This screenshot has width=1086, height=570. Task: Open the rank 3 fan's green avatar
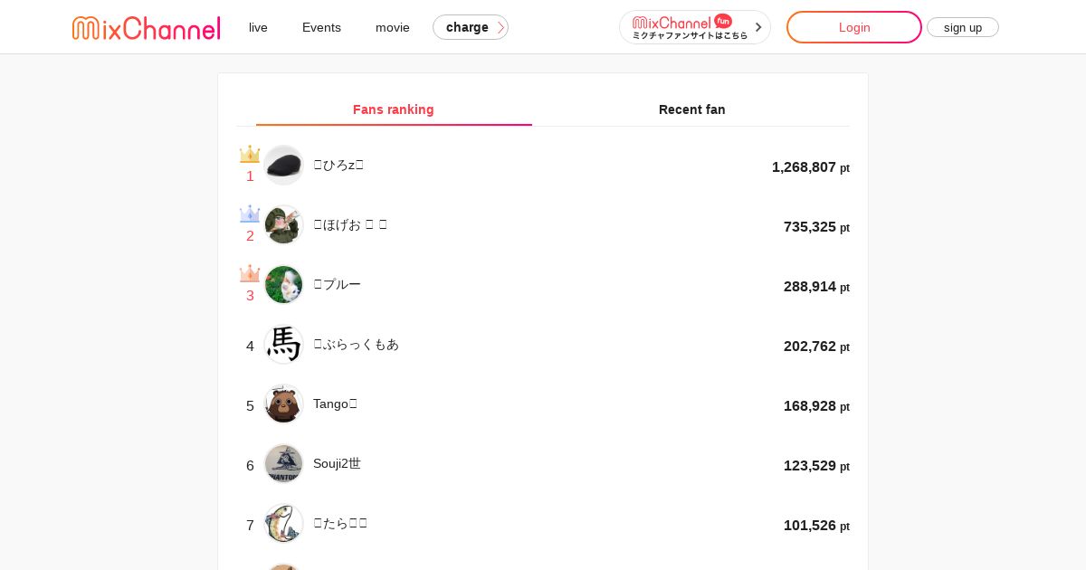pos(283,285)
